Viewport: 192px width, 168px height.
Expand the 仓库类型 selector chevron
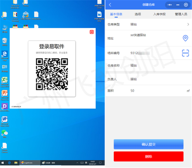(x=188, y=24)
